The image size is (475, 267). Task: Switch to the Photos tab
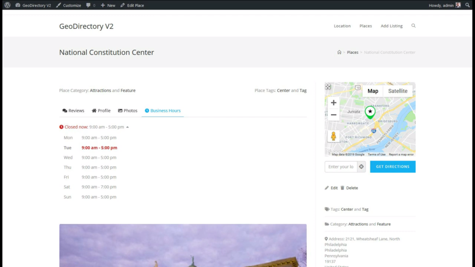click(128, 110)
